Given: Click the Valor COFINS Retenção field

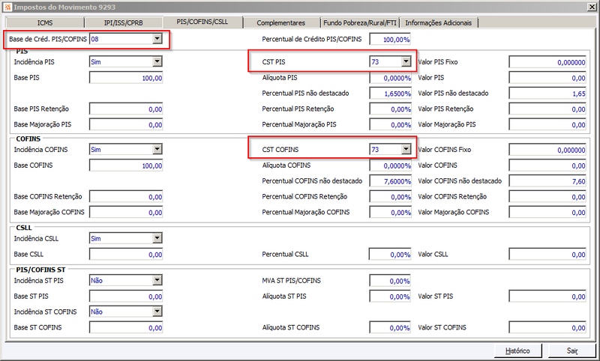Looking at the screenshot, I should (547, 197).
